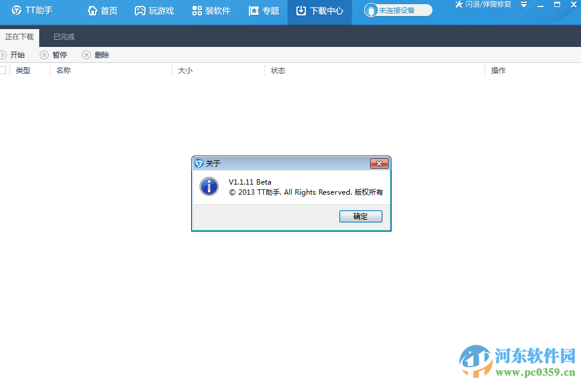Toggle the select-all checkbox in table header
Screen dimensions: 581x387
[x=2, y=70]
